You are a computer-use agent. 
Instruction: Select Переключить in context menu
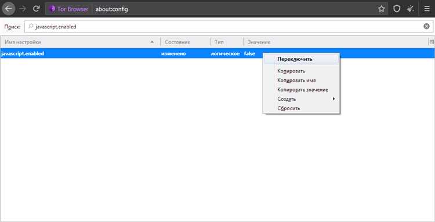coord(301,59)
